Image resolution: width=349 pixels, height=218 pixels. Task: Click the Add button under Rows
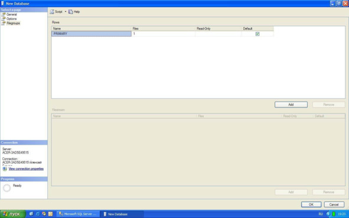click(x=291, y=105)
